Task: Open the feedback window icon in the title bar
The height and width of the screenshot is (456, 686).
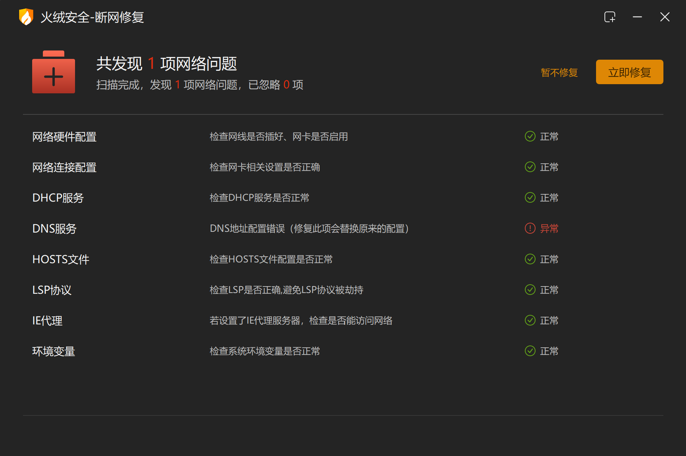Action: [610, 17]
